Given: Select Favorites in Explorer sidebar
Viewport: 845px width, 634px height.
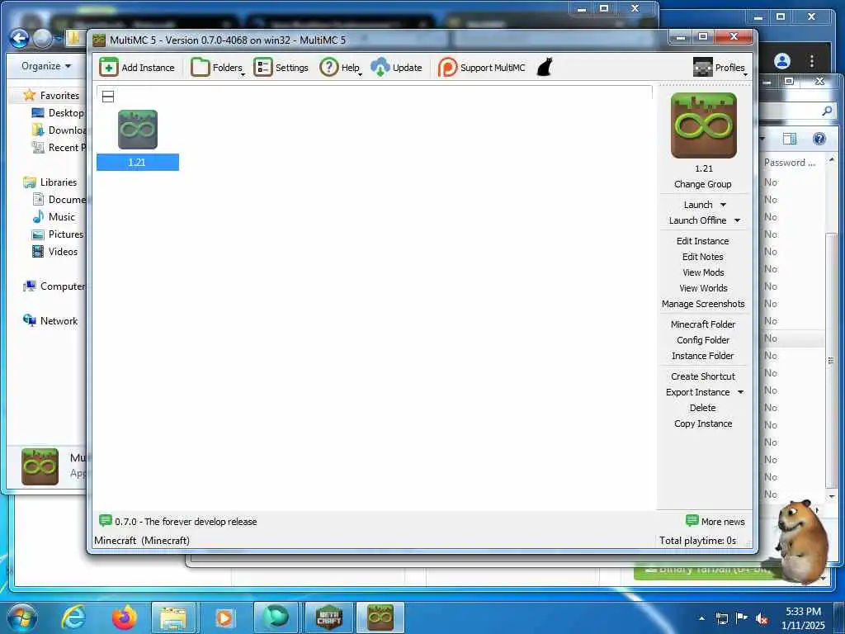Looking at the screenshot, I should point(52,96).
